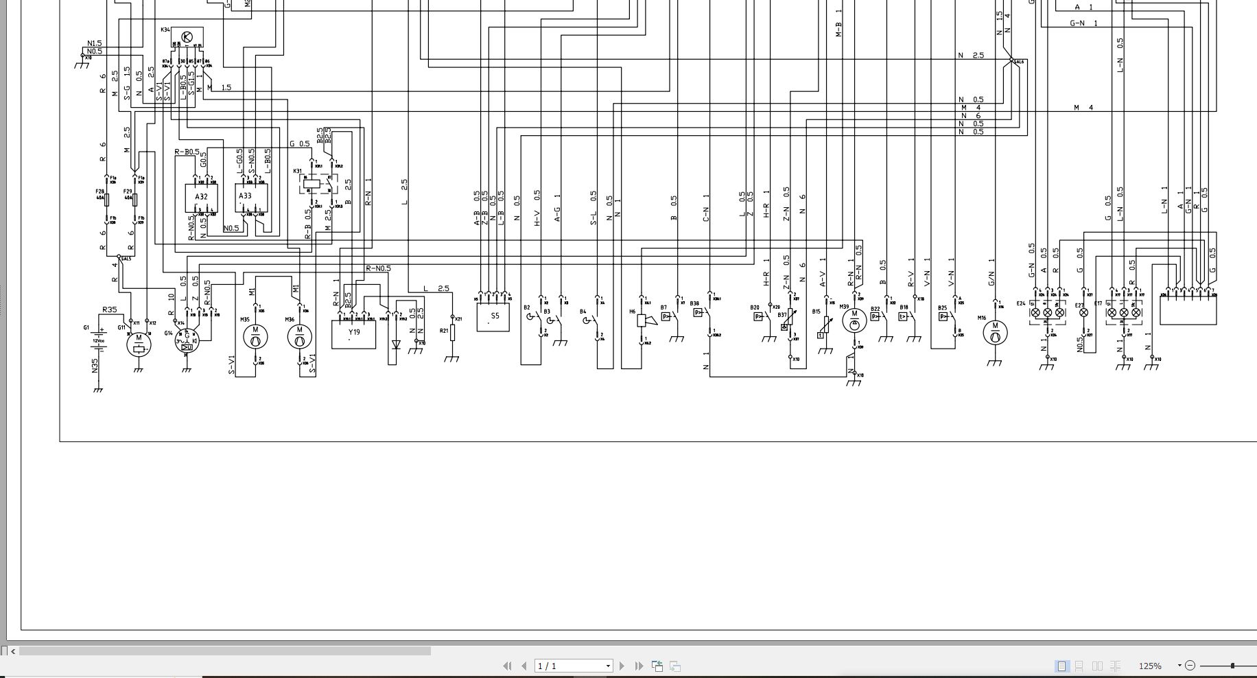Viewport: 1257px width, 678px height.
Task: Click the G11 starter motor symbol
Action: (x=139, y=343)
